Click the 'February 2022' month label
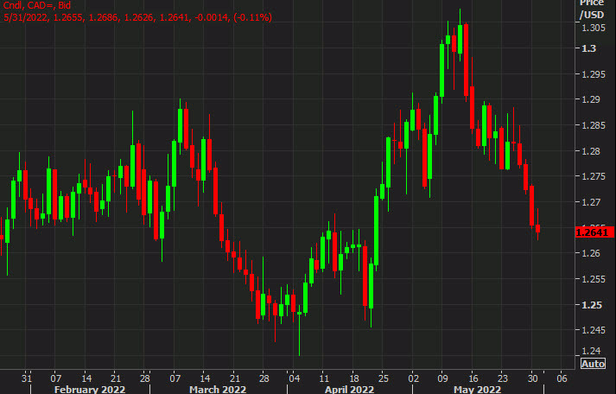Image resolution: width=616 pixels, height=394 pixels. (x=90, y=390)
